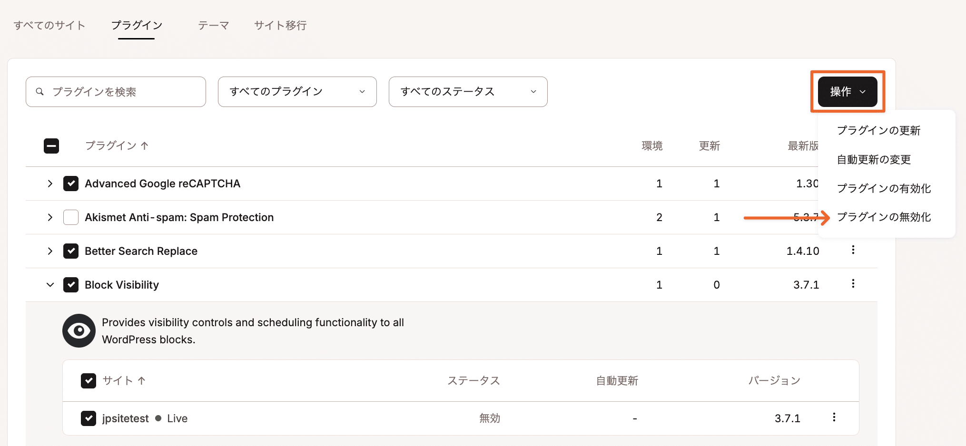Collapse the Block Visibility plugin details
Screen dimensions: 966x446
[x=50, y=284]
